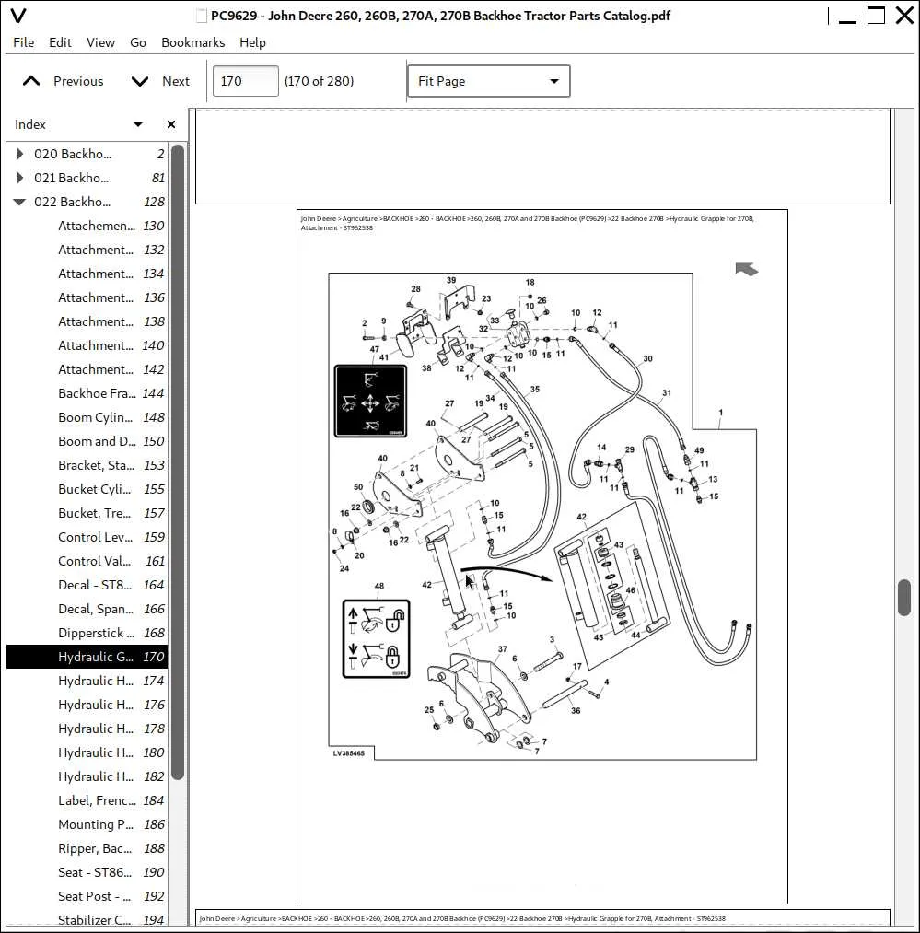Click the document icon next to the PDF title
This screenshot has height=933, width=920.
coord(202,16)
